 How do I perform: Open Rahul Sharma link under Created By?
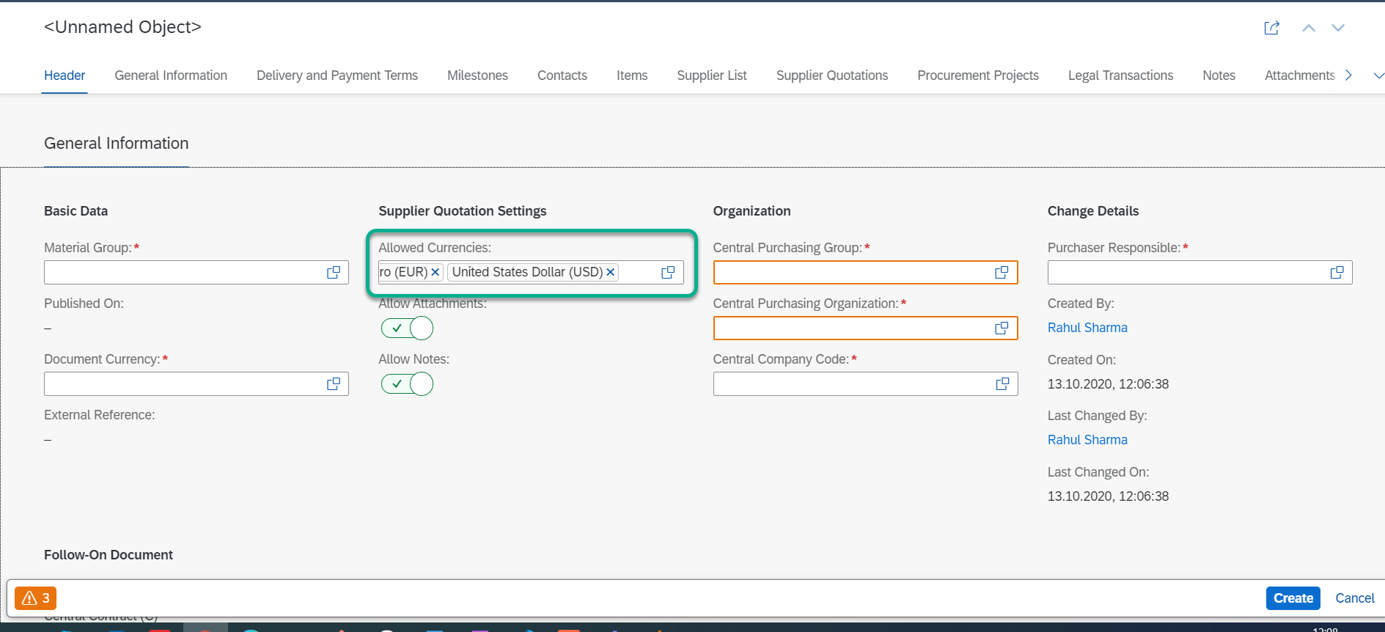pos(1087,328)
